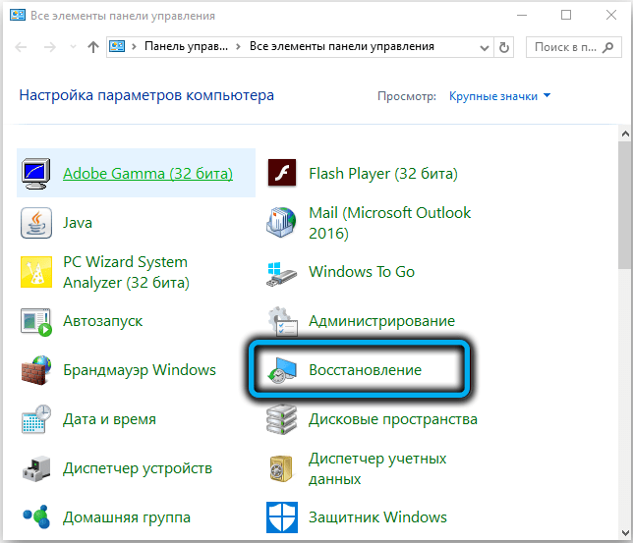The width and height of the screenshot is (633, 543).
Task: Click the Forward navigation arrow
Action: (50, 47)
